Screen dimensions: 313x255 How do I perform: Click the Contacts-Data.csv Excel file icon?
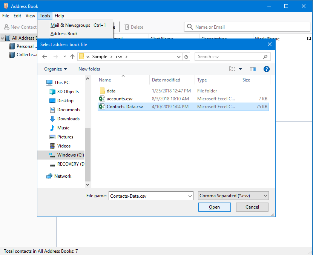(x=102, y=107)
